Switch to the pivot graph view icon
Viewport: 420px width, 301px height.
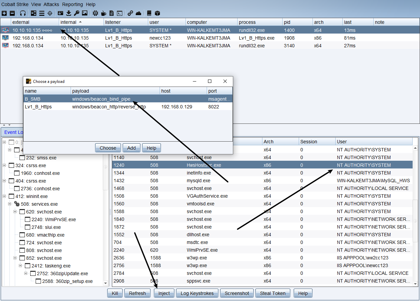tap(34, 13)
